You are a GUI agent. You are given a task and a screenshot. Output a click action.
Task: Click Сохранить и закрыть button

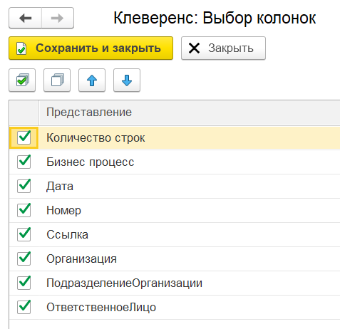point(91,48)
